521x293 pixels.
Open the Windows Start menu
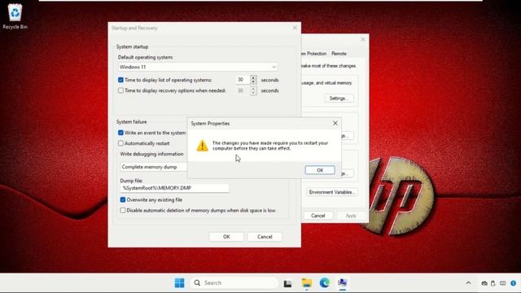pos(179,282)
